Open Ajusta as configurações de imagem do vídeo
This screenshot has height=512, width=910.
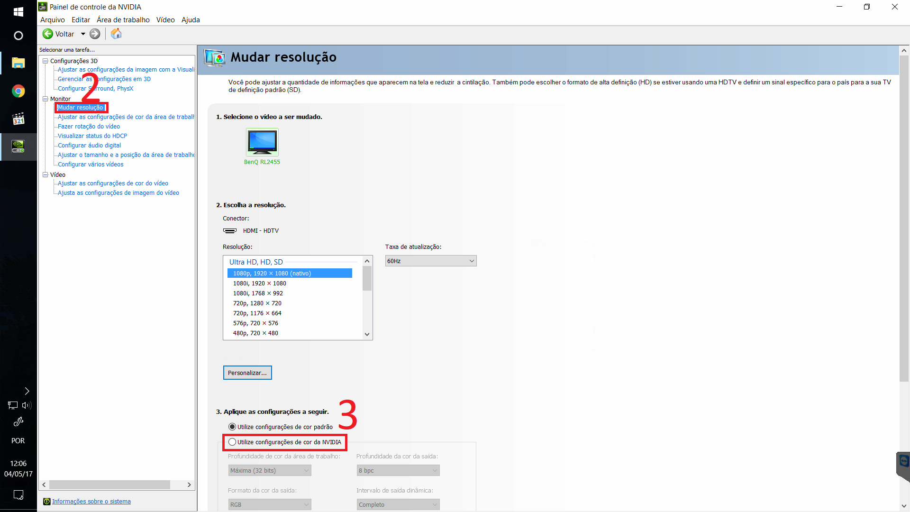click(x=118, y=193)
